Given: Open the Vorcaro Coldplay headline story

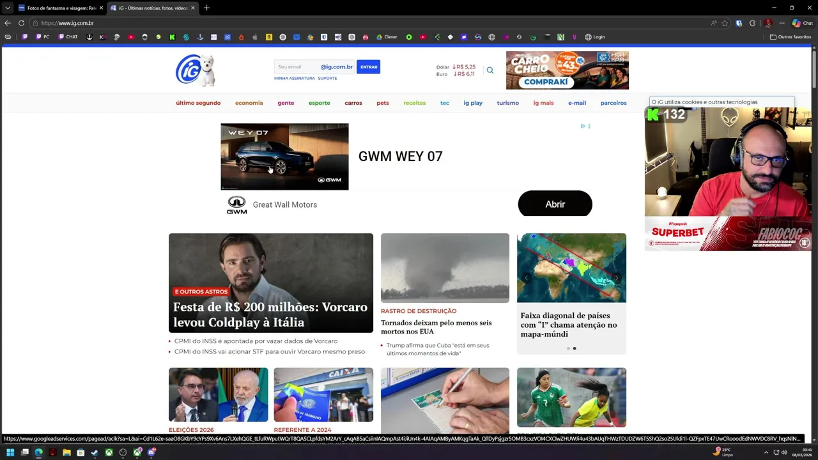Looking at the screenshot, I should (x=270, y=314).
